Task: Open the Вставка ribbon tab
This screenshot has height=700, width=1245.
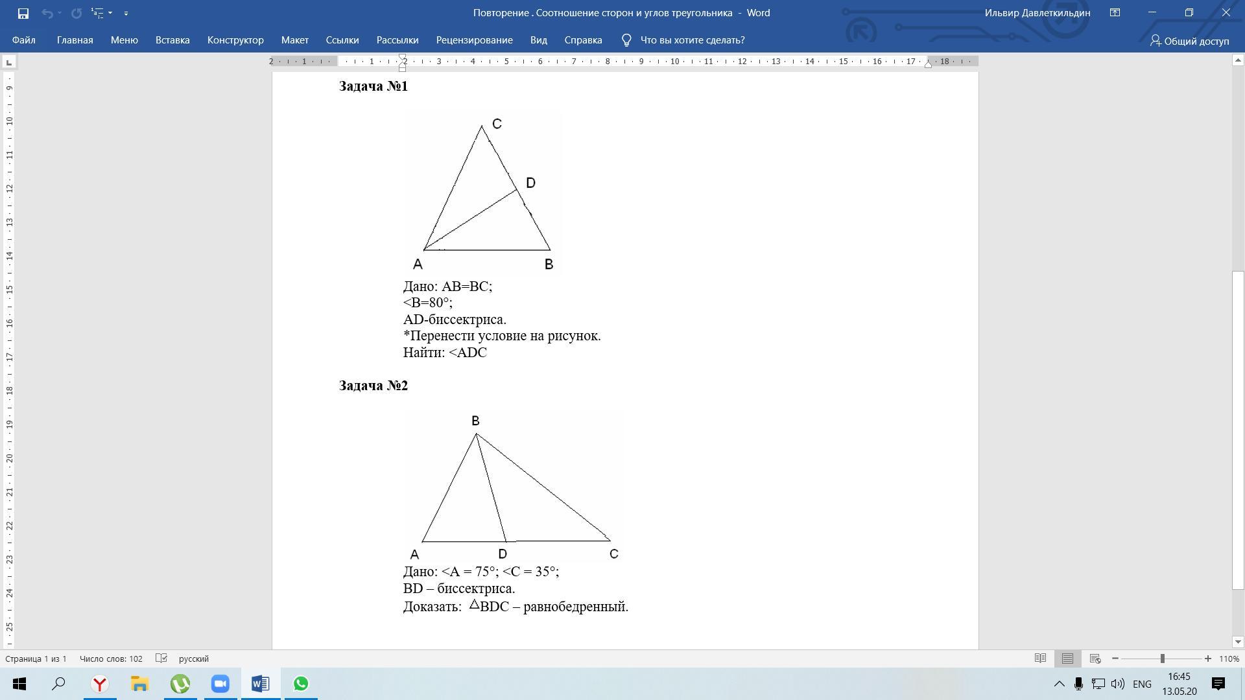Action: point(172,40)
